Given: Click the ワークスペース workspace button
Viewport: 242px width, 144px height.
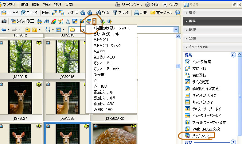Looking at the screenshot, I should click(129, 5).
